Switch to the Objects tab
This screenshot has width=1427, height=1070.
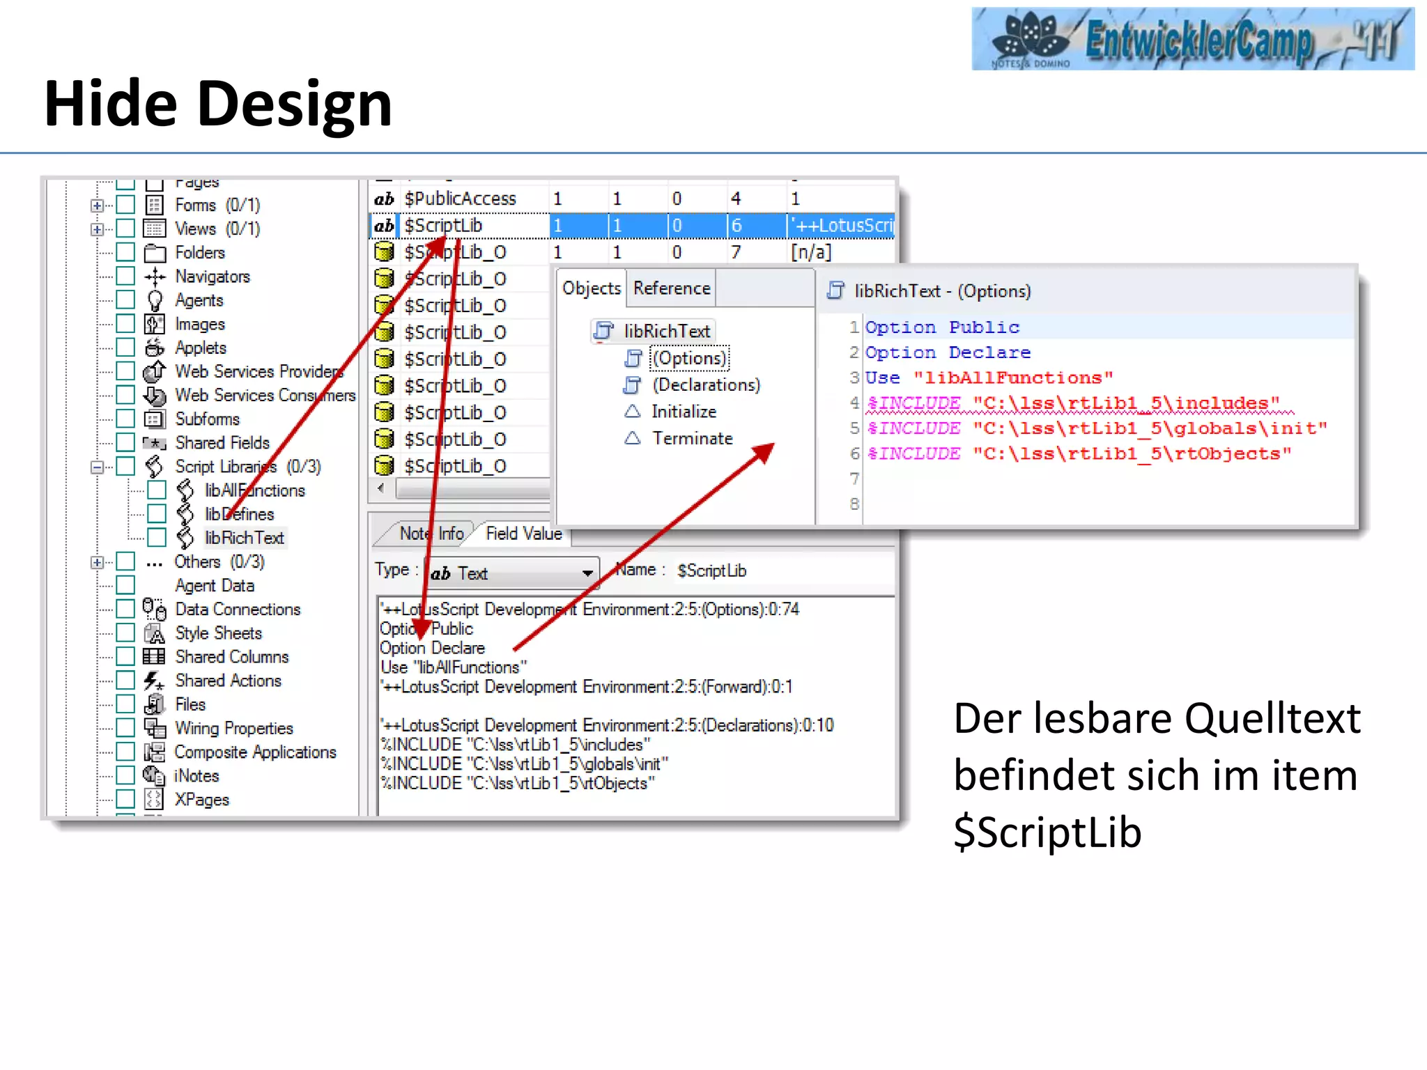(x=592, y=288)
